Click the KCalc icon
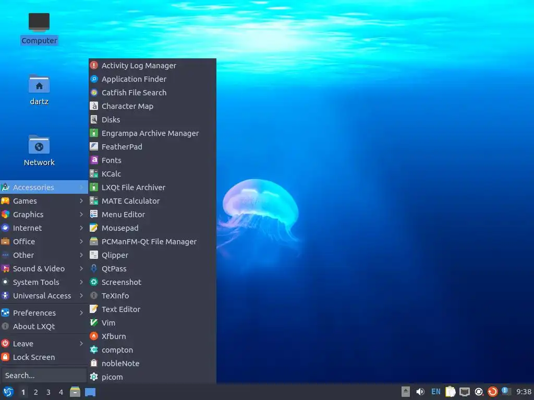This screenshot has width=534, height=400. click(x=94, y=174)
